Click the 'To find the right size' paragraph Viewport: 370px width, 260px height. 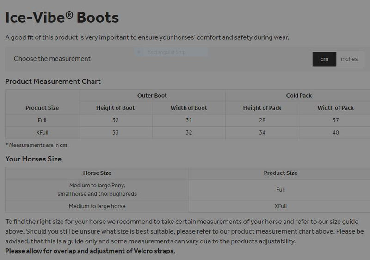[x=184, y=231]
